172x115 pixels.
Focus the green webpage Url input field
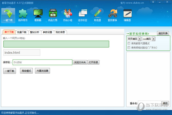(56, 44)
